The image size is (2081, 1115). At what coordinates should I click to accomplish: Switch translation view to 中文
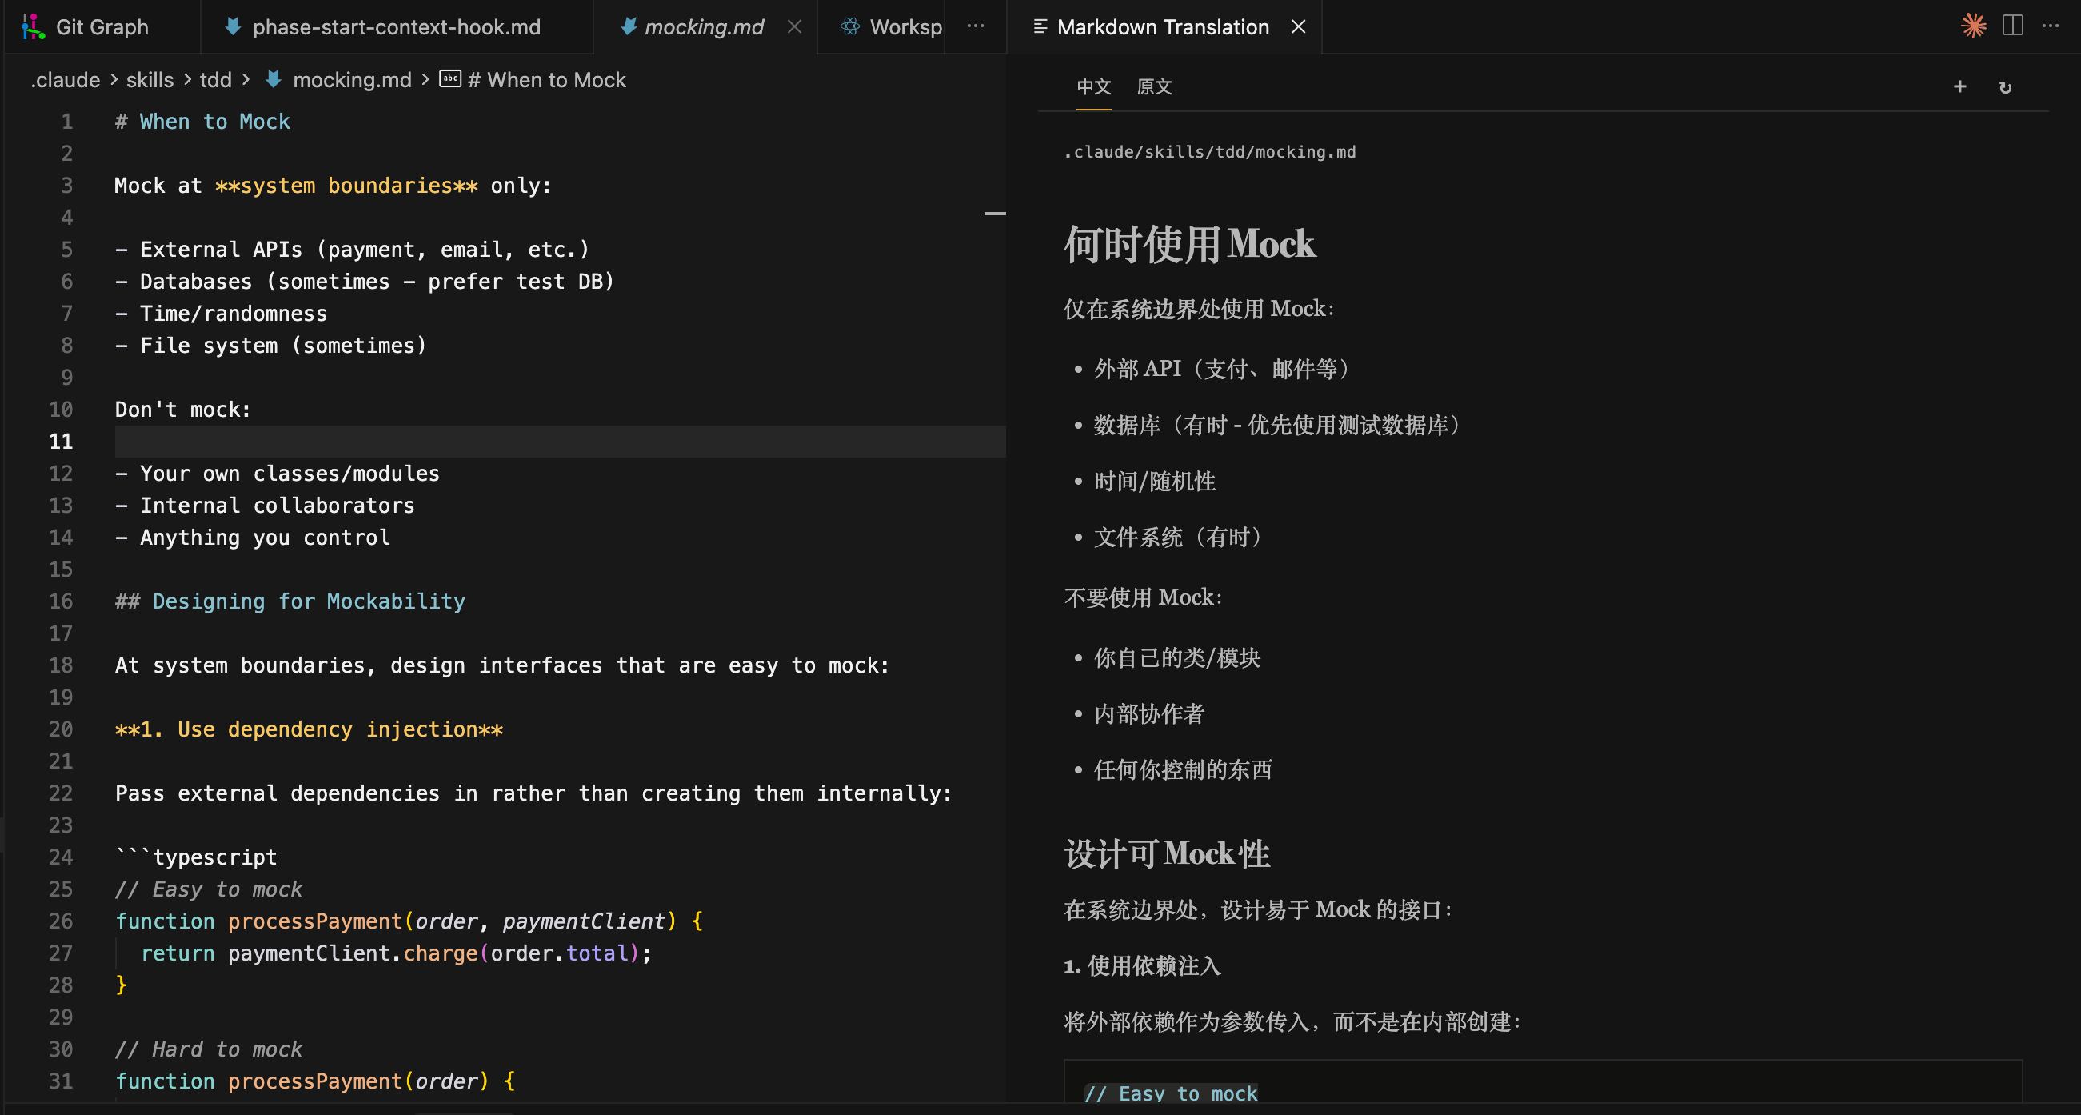coord(1094,86)
